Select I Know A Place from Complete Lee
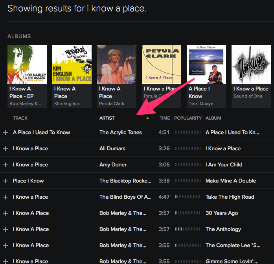274x264 pixels. coord(31,246)
